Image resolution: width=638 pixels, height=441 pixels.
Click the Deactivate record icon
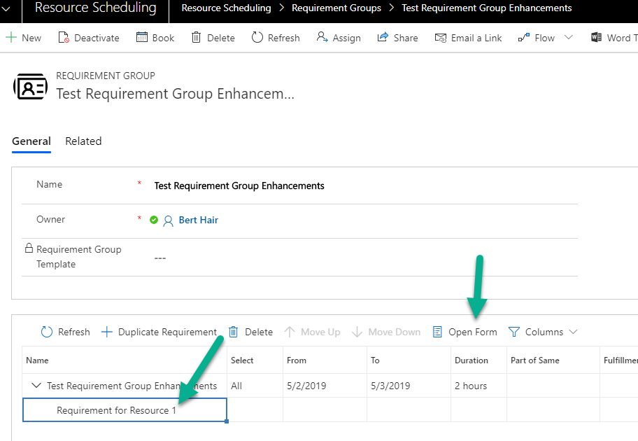pos(66,37)
